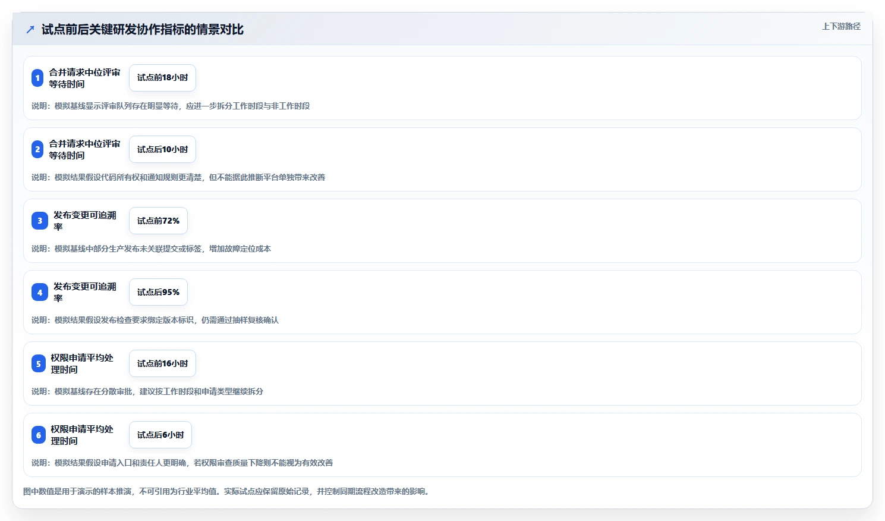Screen dimensions: 885x521
Task: Click the number 1 badge
Action: click(x=37, y=78)
